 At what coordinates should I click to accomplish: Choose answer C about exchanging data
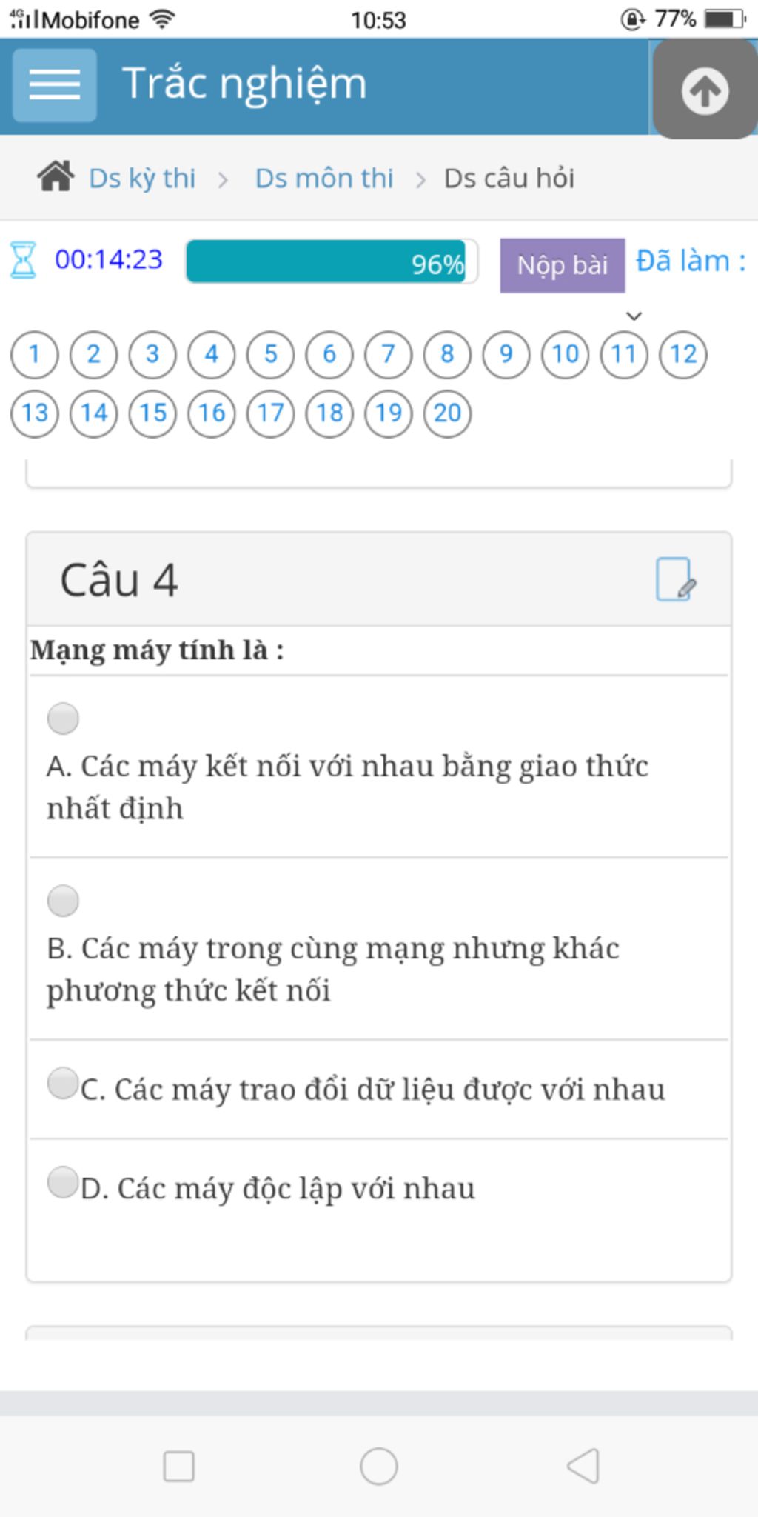tap(63, 1083)
